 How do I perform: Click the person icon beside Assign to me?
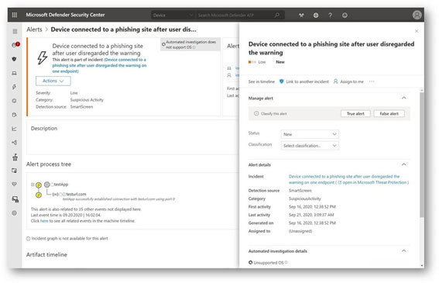(335, 81)
